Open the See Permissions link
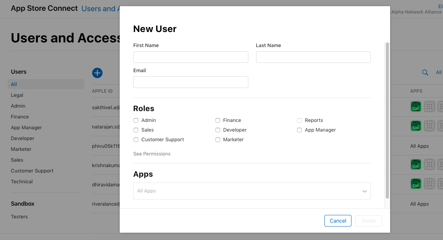This screenshot has width=443, height=240. click(152, 154)
